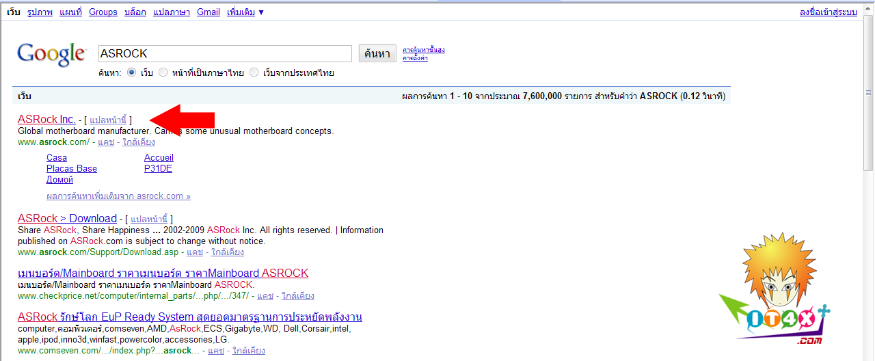Go to Groups in top navigation
This screenshot has height=361, width=875.
pos(103,12)
